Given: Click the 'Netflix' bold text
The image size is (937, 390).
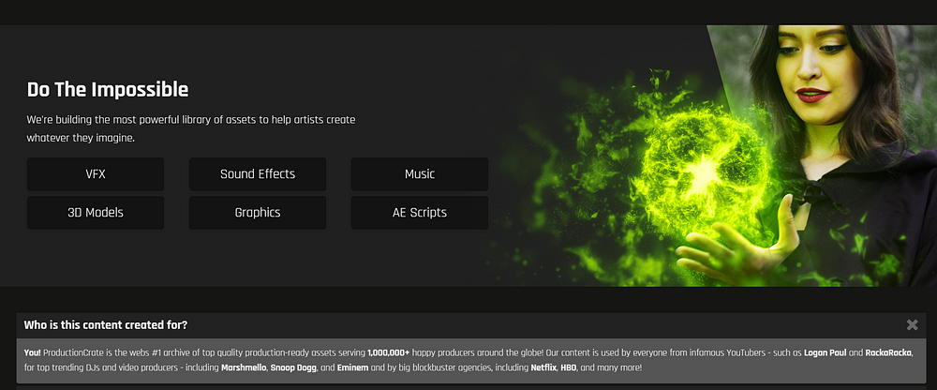Looking at the screenshot, I should pyautogui.click(x=543, y=367).
